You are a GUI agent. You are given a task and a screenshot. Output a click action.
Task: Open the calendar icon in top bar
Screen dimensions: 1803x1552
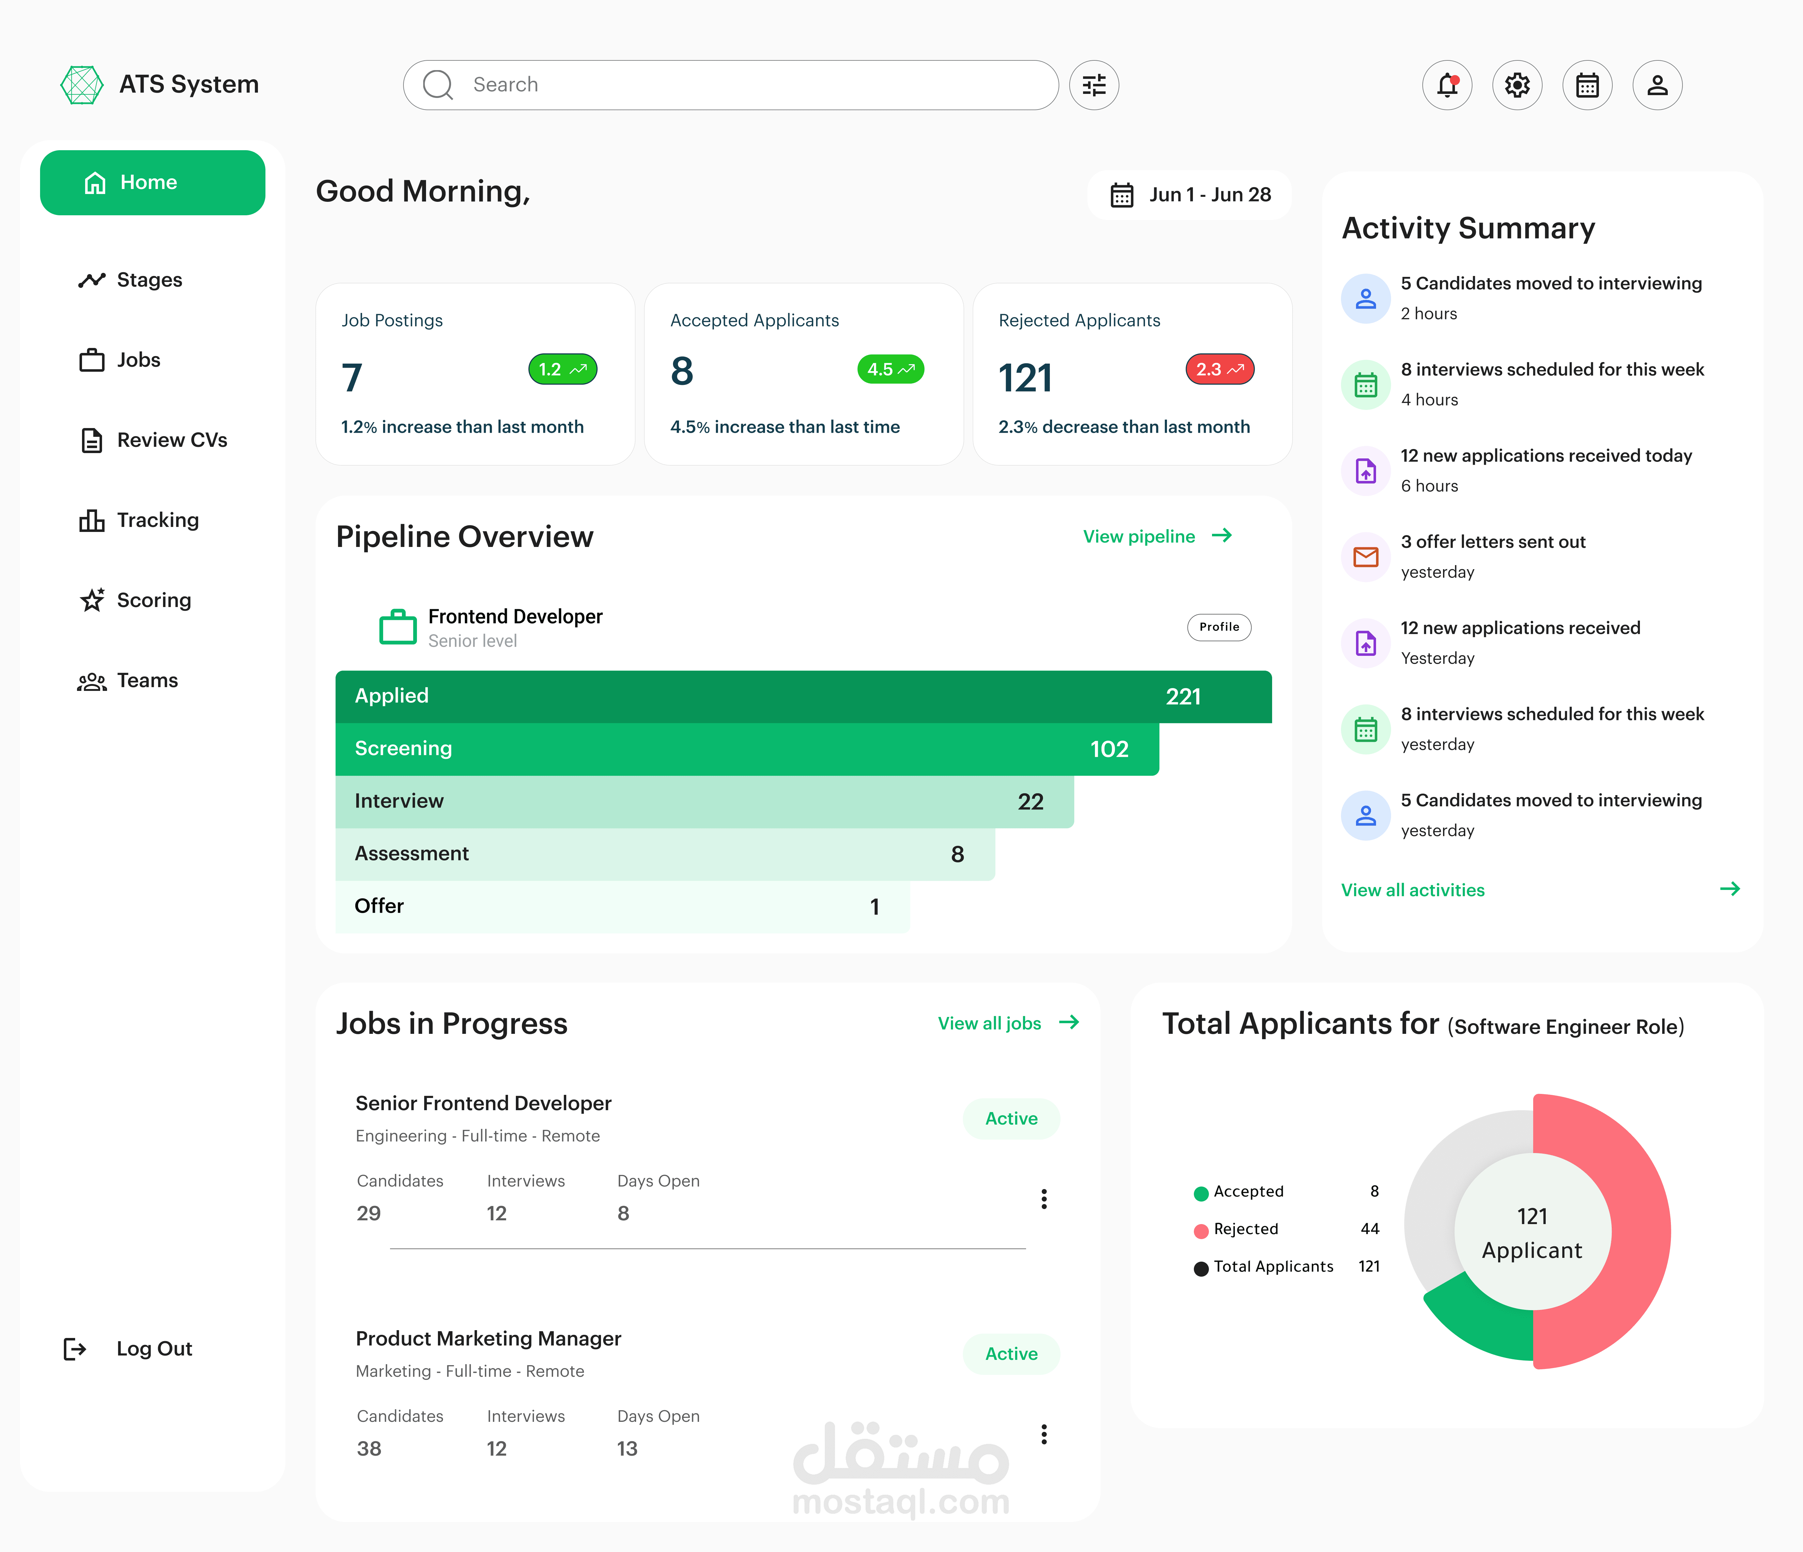1587,84
